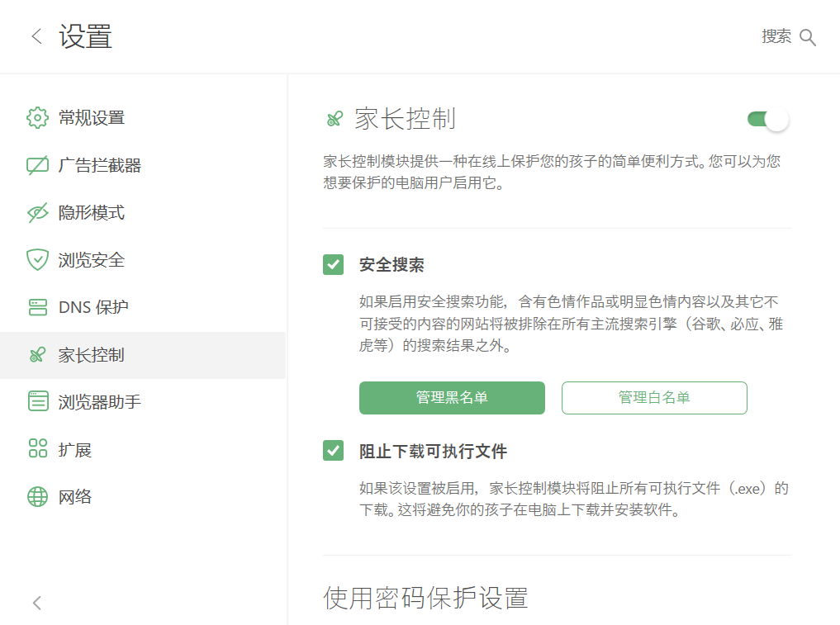Viewport: 840px width, 625px height.
Task: Click the four-squares 扩展 icon
Action: (x=37, y=448)
